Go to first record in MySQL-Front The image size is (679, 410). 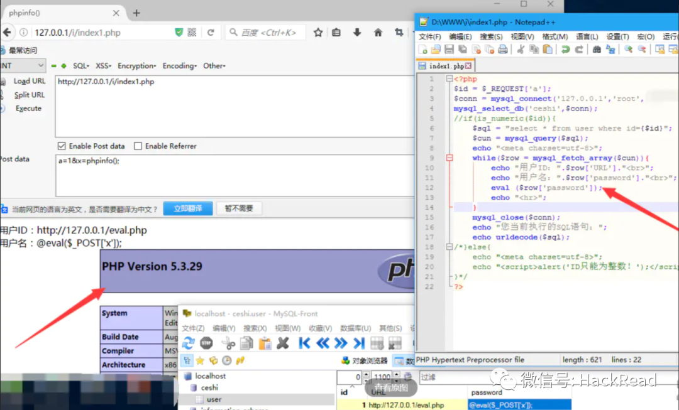tap(304, 343)
